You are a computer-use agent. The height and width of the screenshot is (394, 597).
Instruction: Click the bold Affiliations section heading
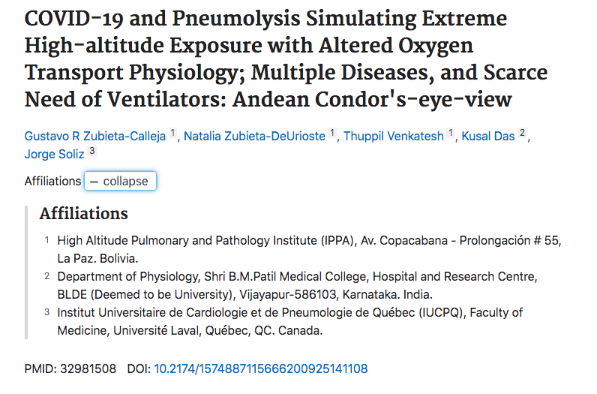click(x=84, y=214)
